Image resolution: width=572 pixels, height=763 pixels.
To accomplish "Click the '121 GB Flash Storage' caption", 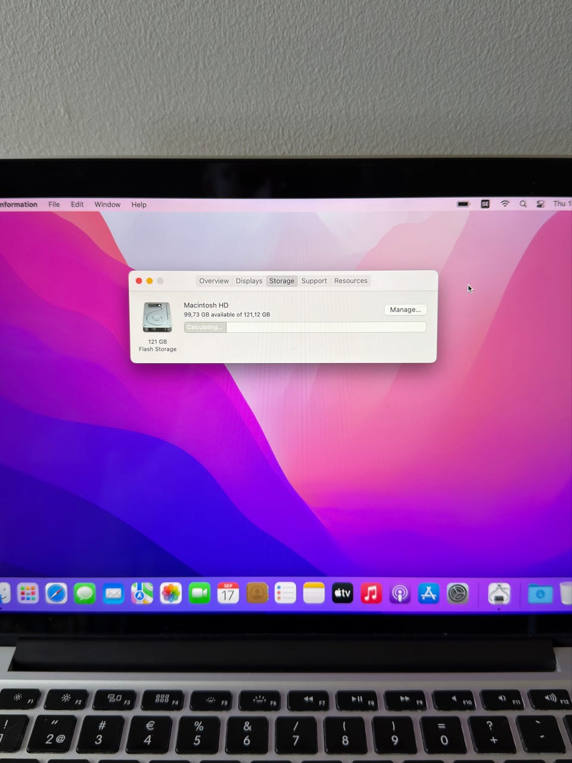I will point(157,345).
